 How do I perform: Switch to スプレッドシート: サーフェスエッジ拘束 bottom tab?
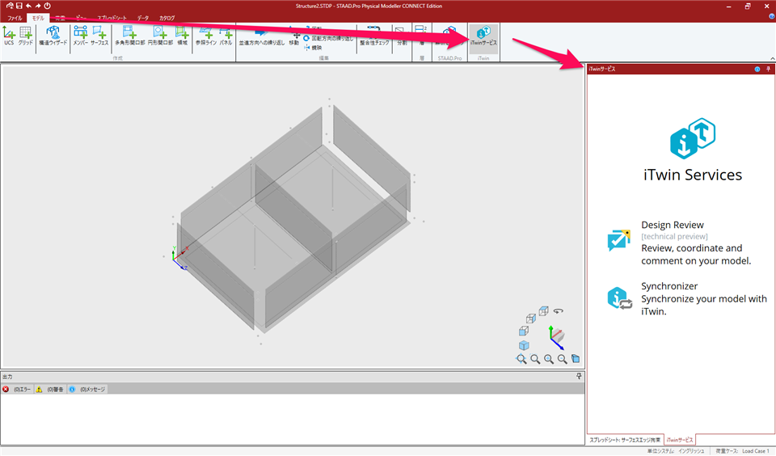(x=625, y=440)
